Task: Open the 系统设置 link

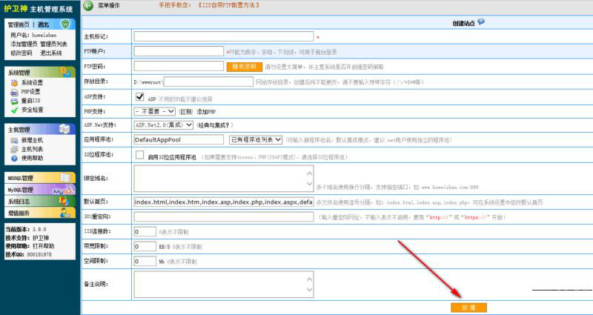Action: (x=32, y=83)
